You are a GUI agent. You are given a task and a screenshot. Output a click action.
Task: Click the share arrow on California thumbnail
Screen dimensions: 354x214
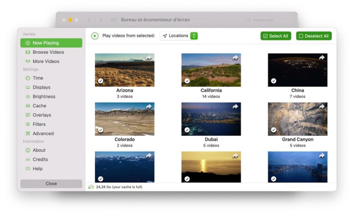235,57
